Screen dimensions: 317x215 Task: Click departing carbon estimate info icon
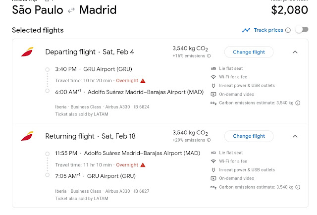(x=298, y=103)
